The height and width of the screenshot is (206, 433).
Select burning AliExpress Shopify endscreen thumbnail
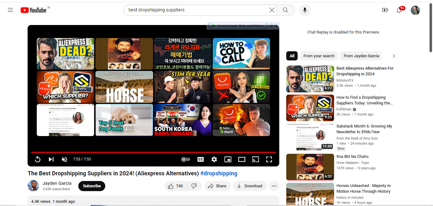tap(241, 120)
